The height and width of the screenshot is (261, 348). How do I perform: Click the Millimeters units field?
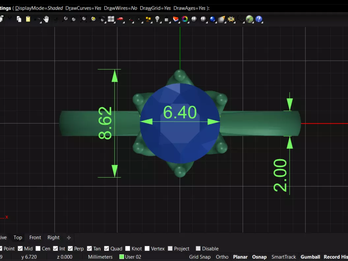pyautogui.click(x=100, y=257)
